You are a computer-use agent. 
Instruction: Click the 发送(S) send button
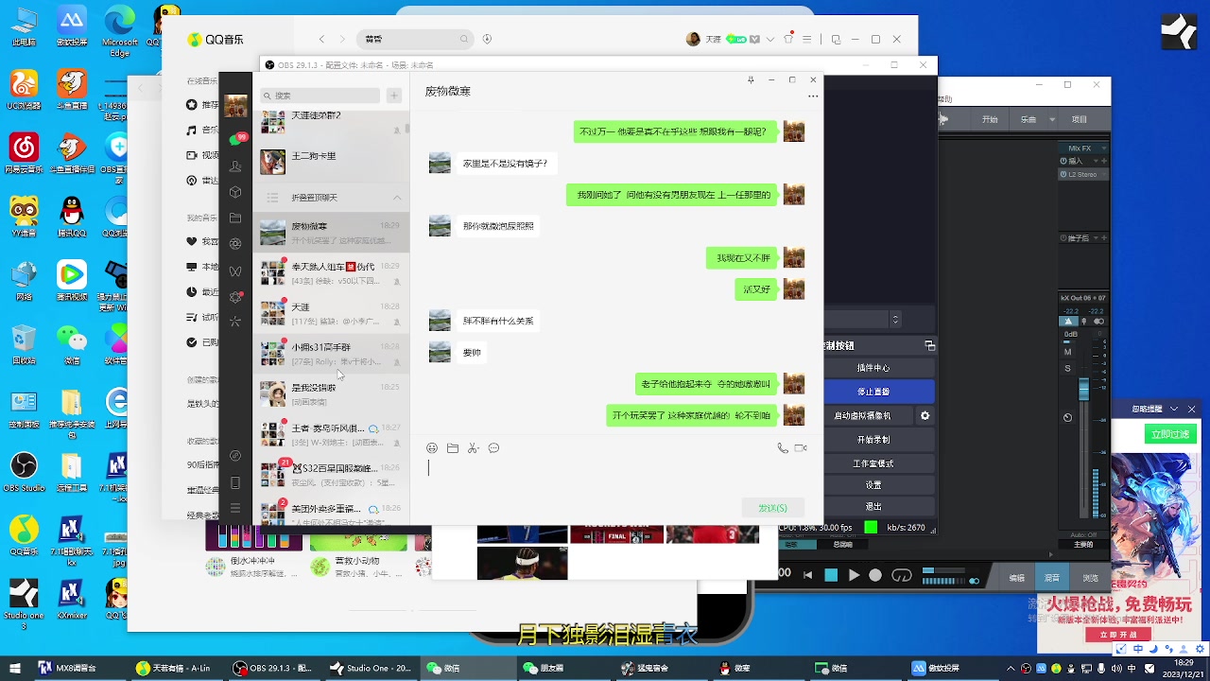(773, 508)
